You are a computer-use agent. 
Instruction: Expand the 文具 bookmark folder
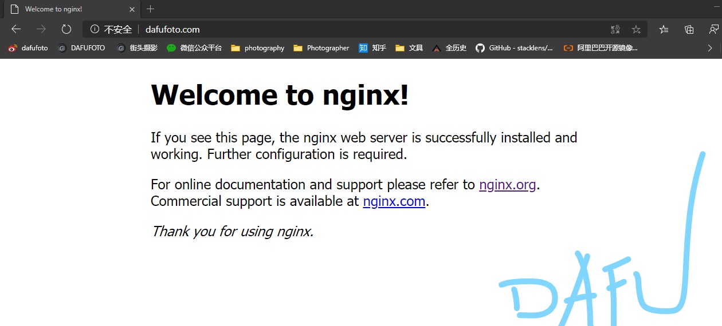point(409,48)
